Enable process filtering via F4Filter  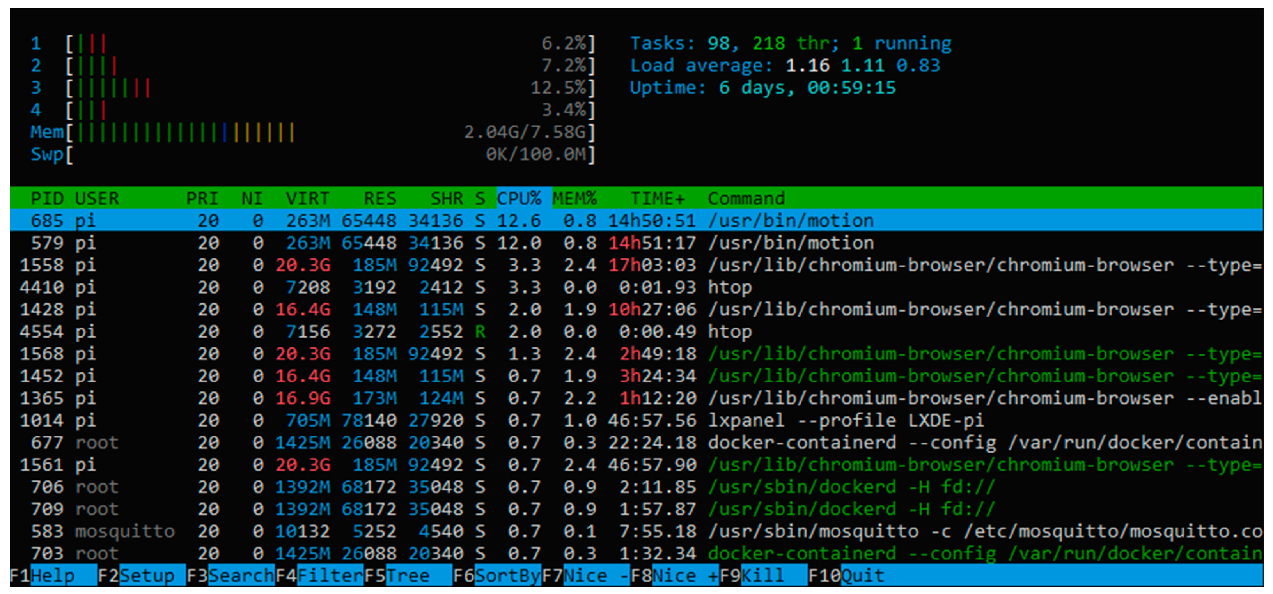(x=321, y=575)
